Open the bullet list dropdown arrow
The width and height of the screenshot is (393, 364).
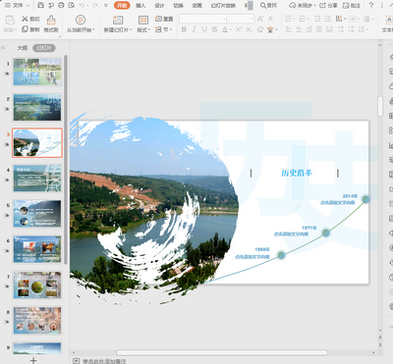(x=294, y=19)
